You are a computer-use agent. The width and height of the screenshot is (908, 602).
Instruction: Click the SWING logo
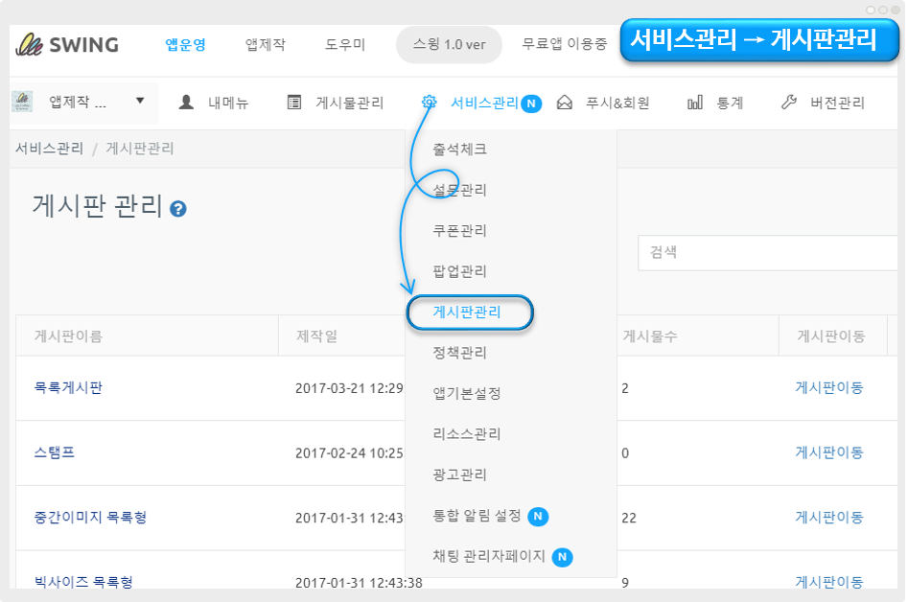pyautogui.click(x=67, y=44)
